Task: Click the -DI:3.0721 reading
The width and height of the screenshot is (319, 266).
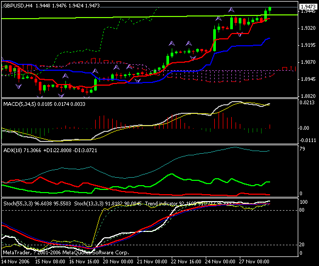Action: pos(85,151)
